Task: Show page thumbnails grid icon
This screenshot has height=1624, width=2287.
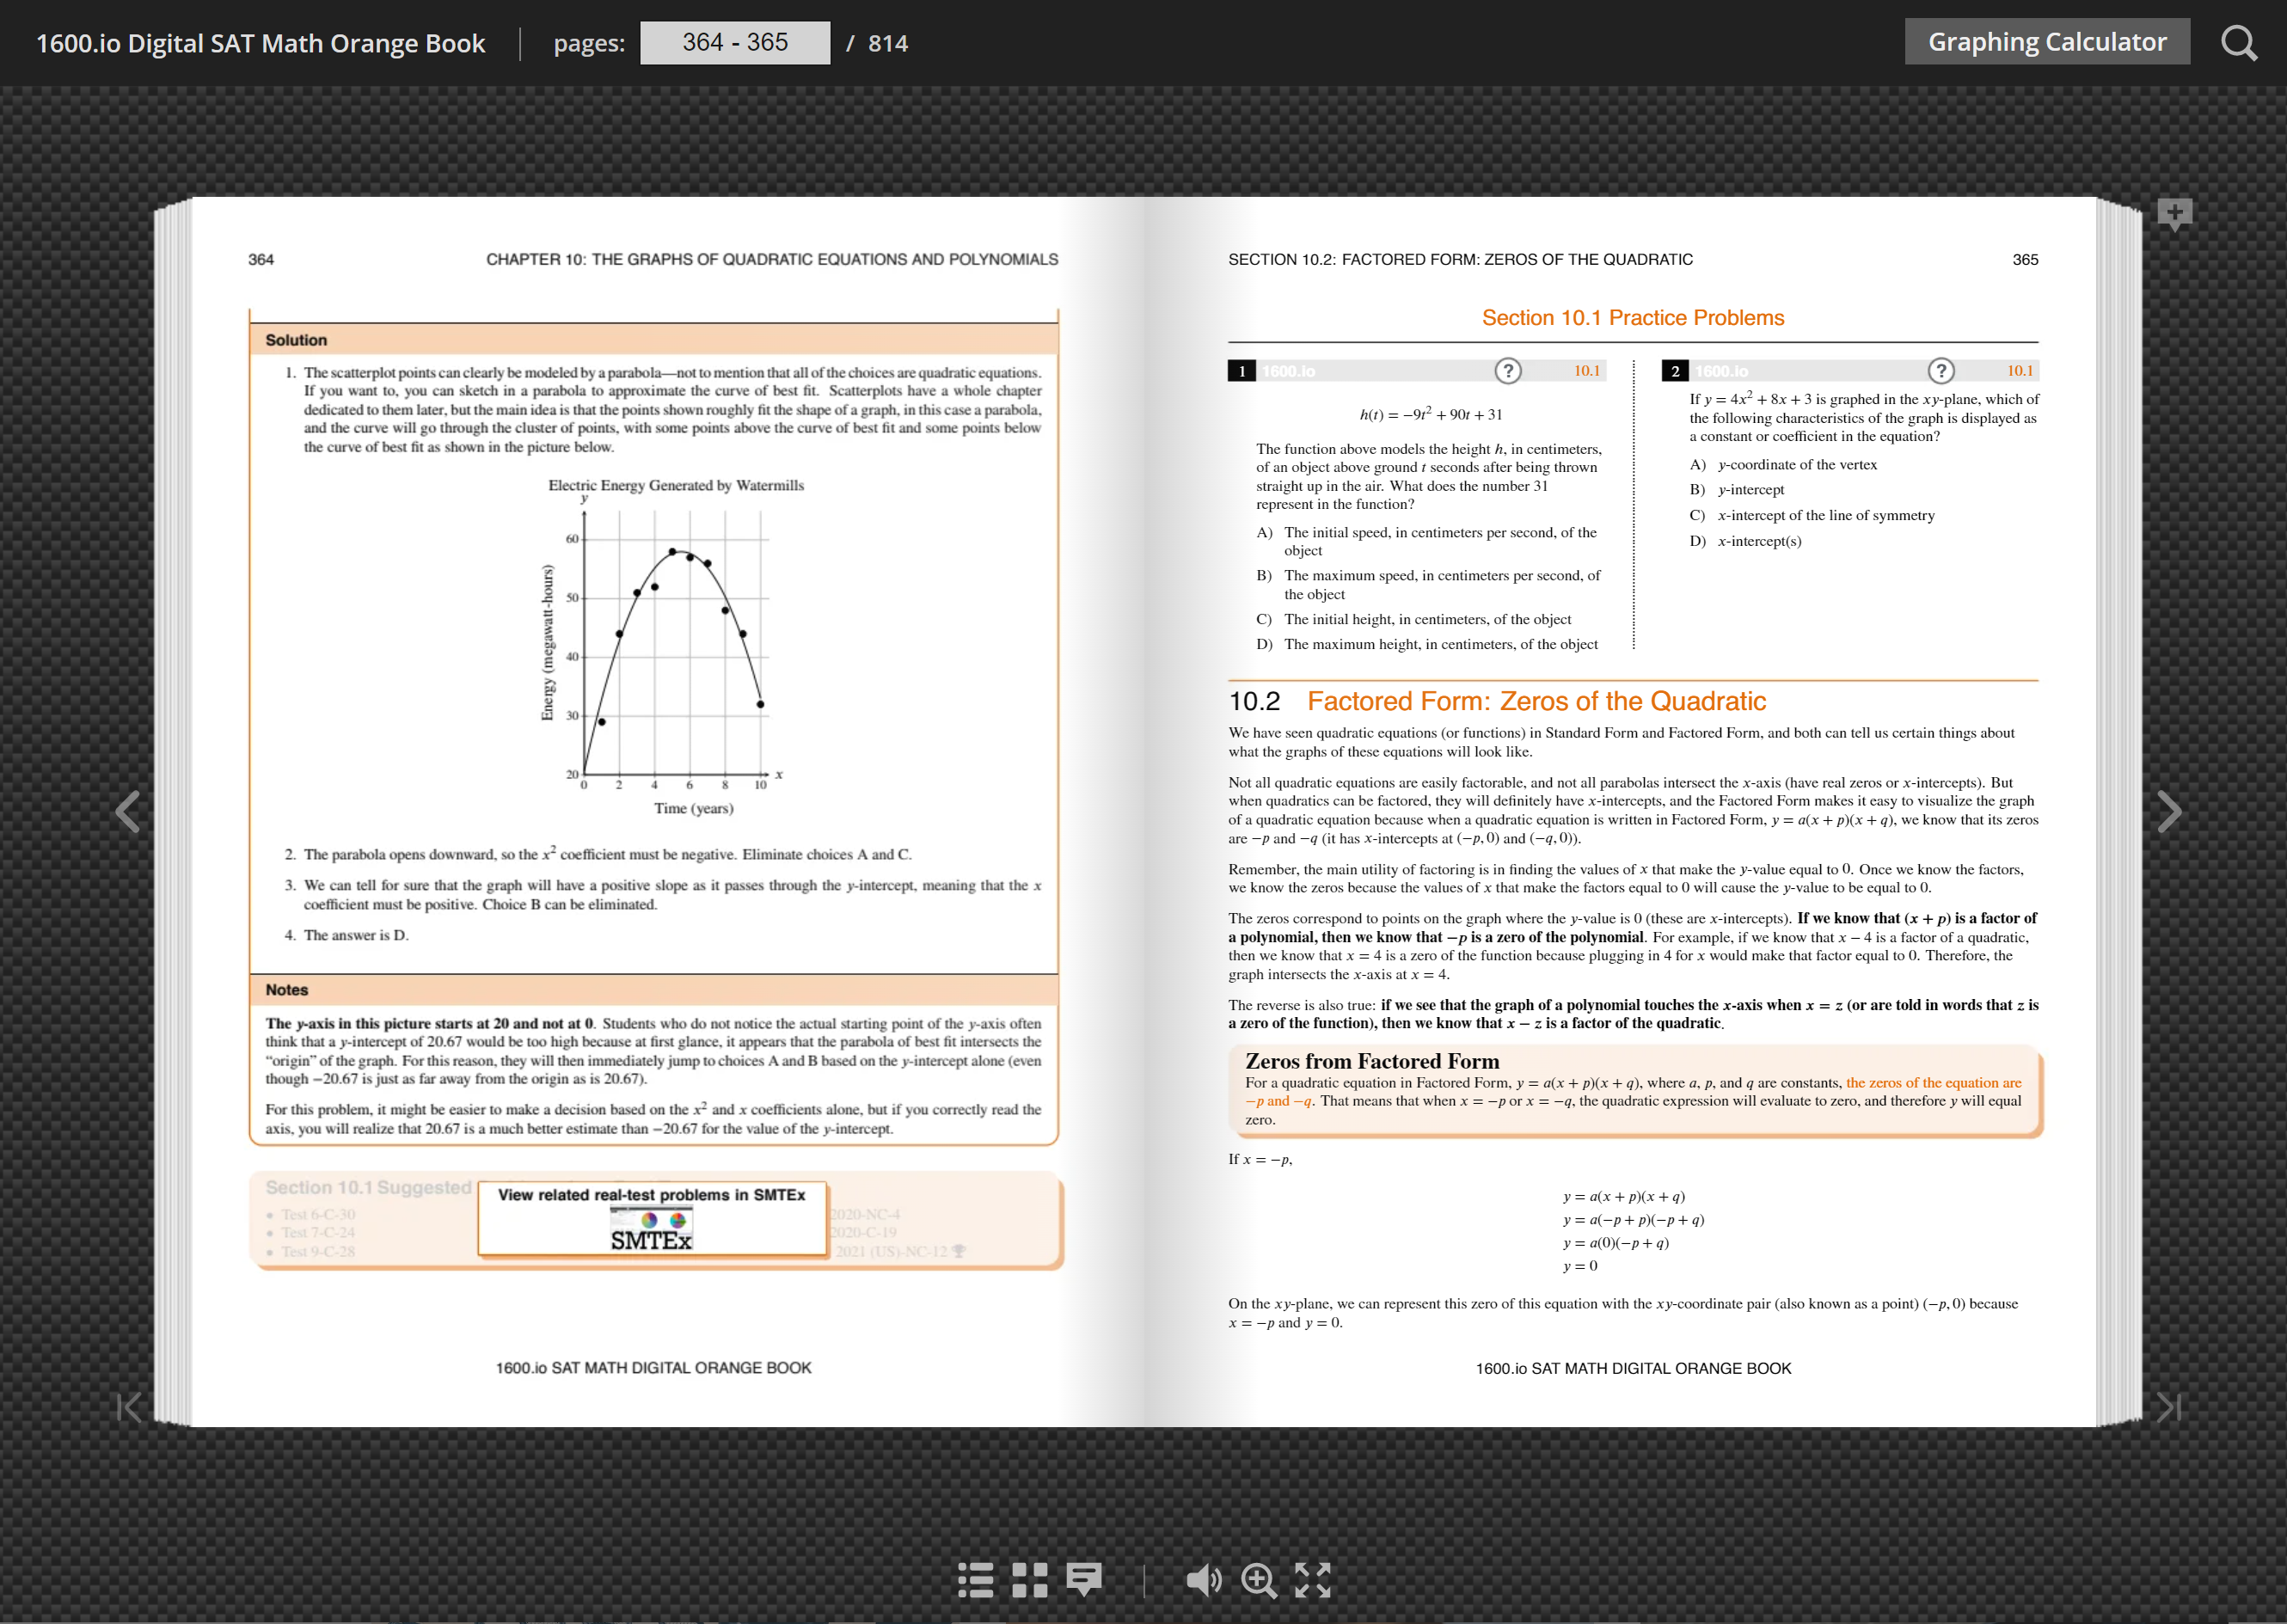Action: pos(1029,1580)
